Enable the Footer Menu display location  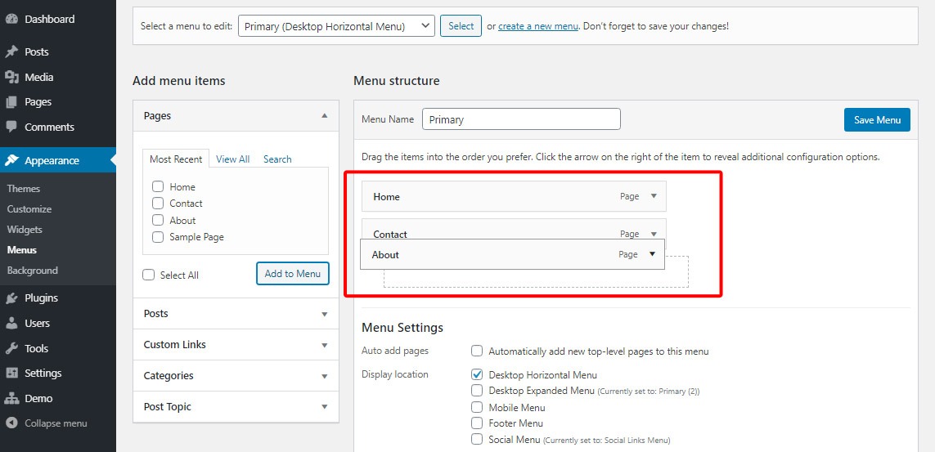(x=477, y=423)
